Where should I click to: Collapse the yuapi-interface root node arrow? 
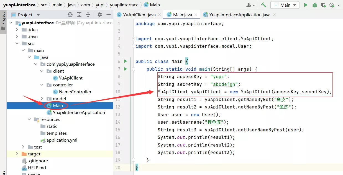point(11,23)
